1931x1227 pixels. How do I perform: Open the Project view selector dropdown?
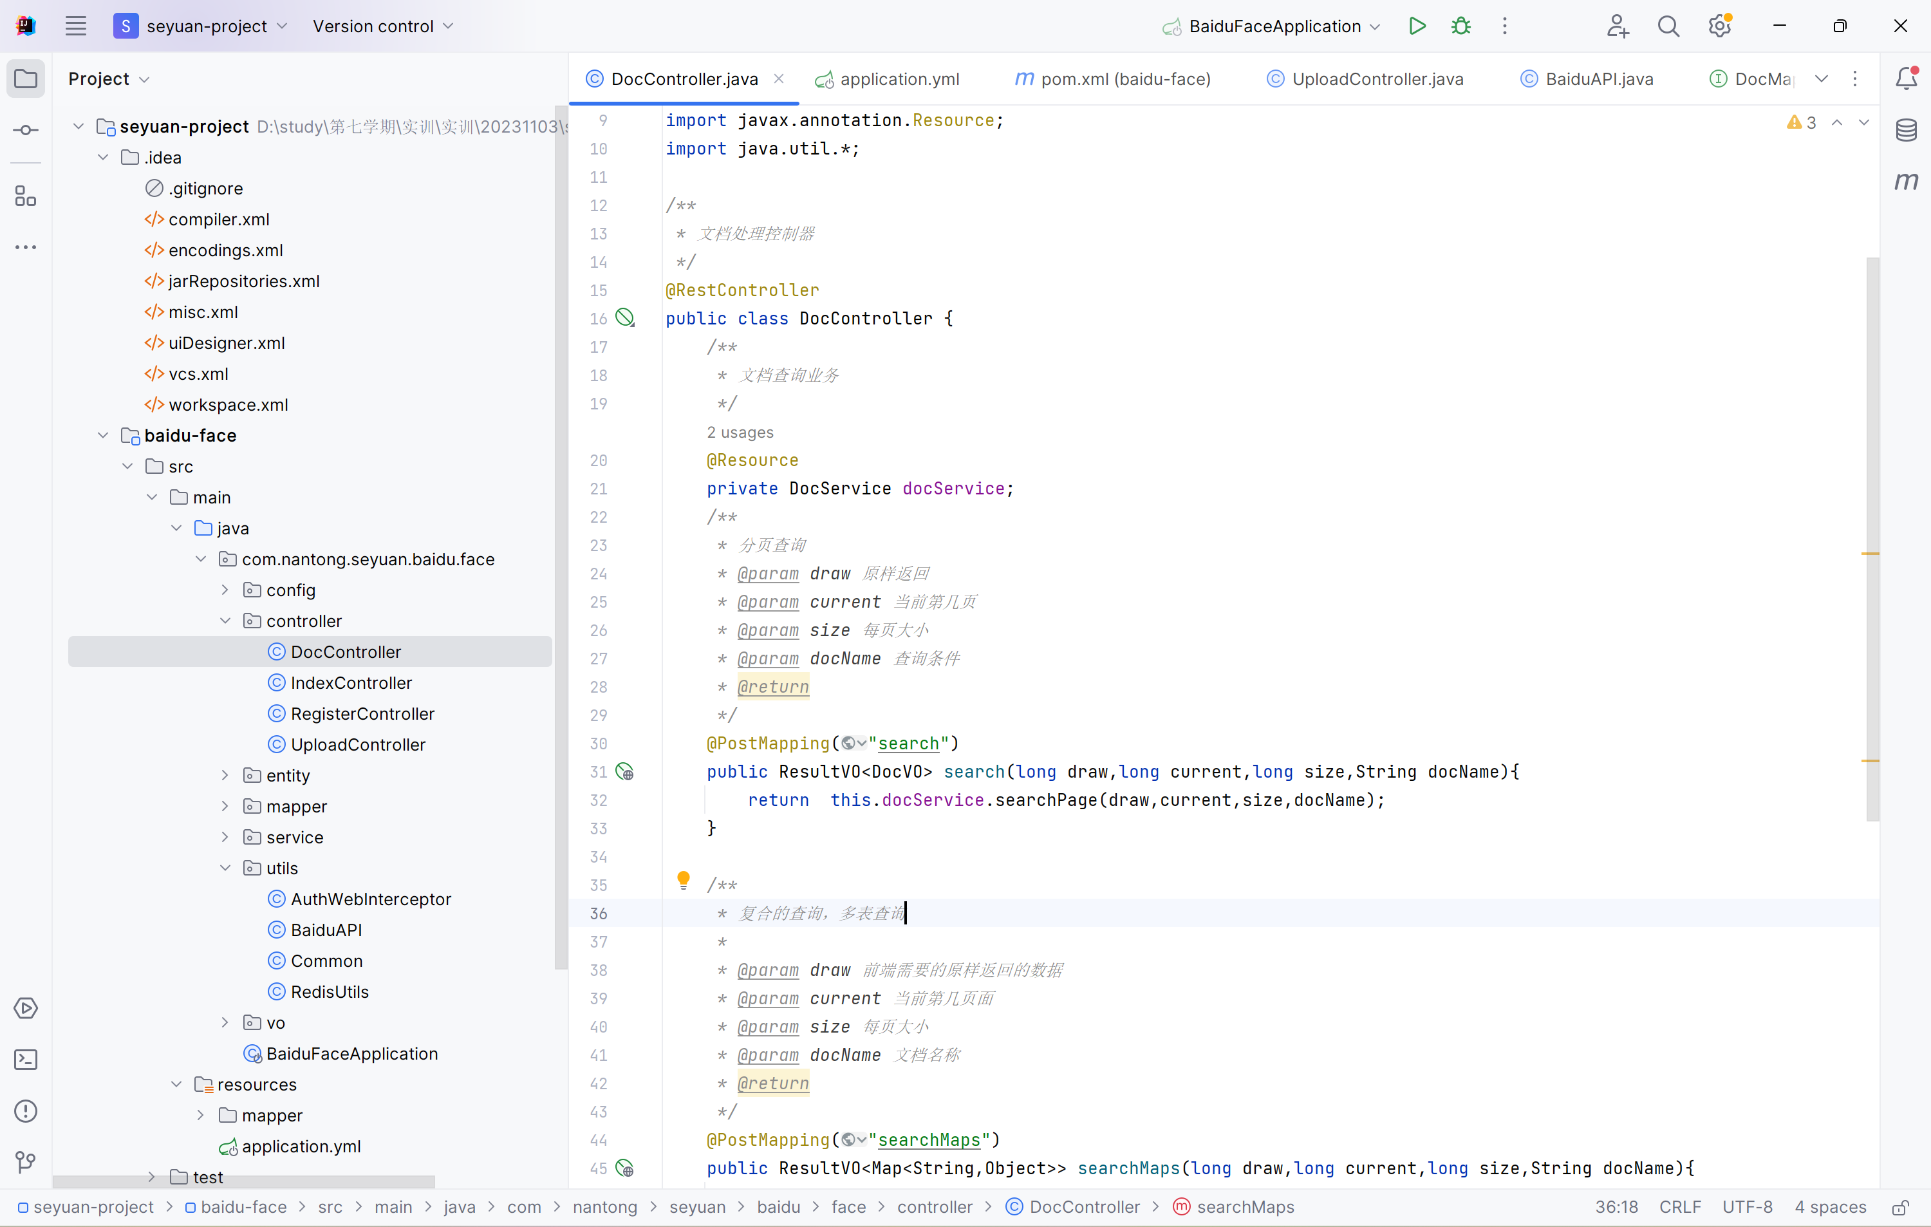pyautogui.click(x=109, y=79)
